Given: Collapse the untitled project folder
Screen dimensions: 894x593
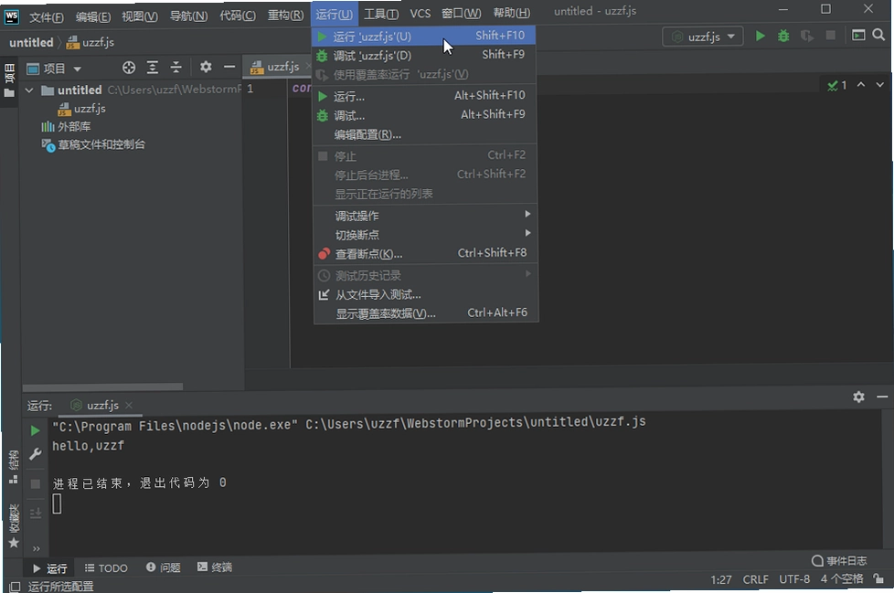Looking at the screenshot, I should point(29,90).
